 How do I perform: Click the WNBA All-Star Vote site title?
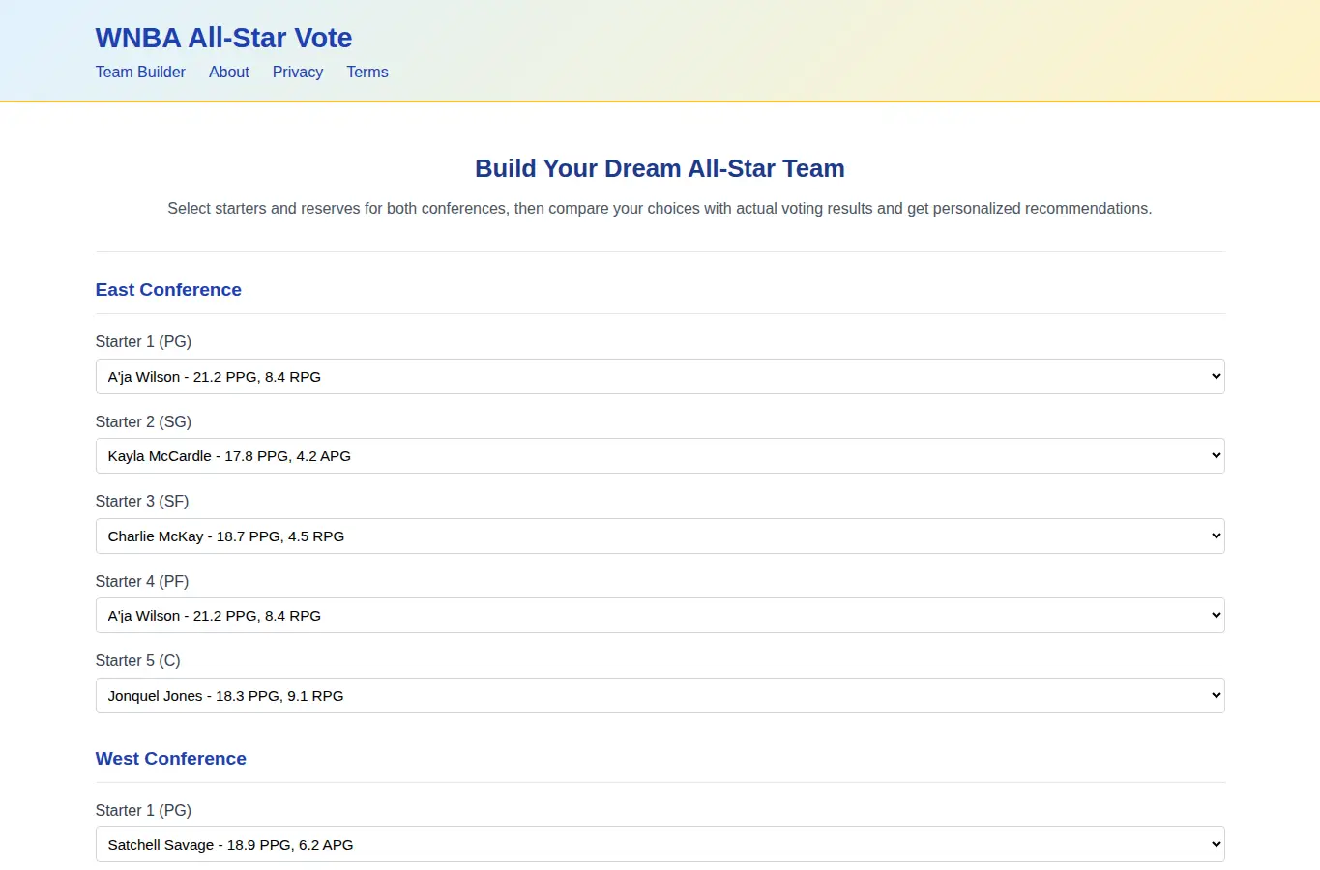223,38
